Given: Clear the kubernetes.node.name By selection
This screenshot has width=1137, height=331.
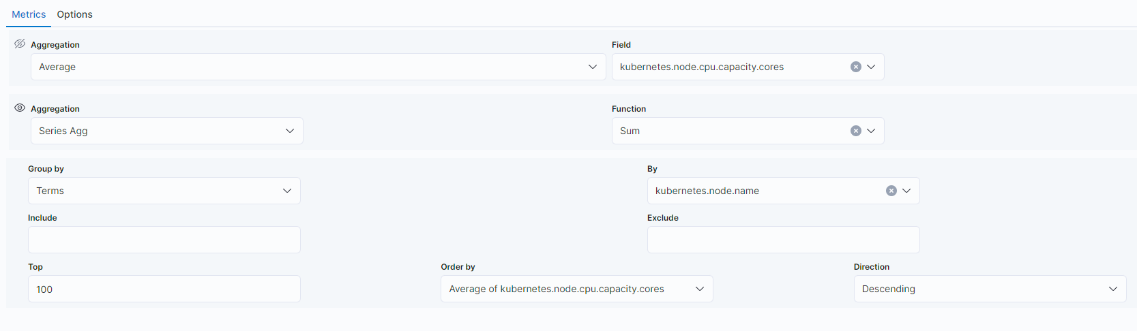Looking at the screenshot, I should (891, 191).
